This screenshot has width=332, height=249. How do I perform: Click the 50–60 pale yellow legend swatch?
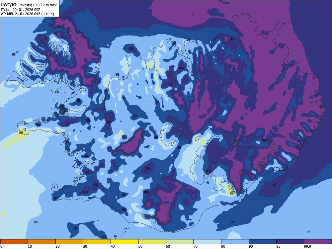click(x=152, y=242)
